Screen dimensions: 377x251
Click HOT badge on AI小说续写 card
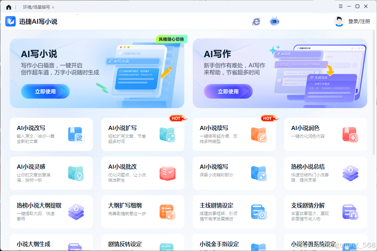(x=270, y=118)
